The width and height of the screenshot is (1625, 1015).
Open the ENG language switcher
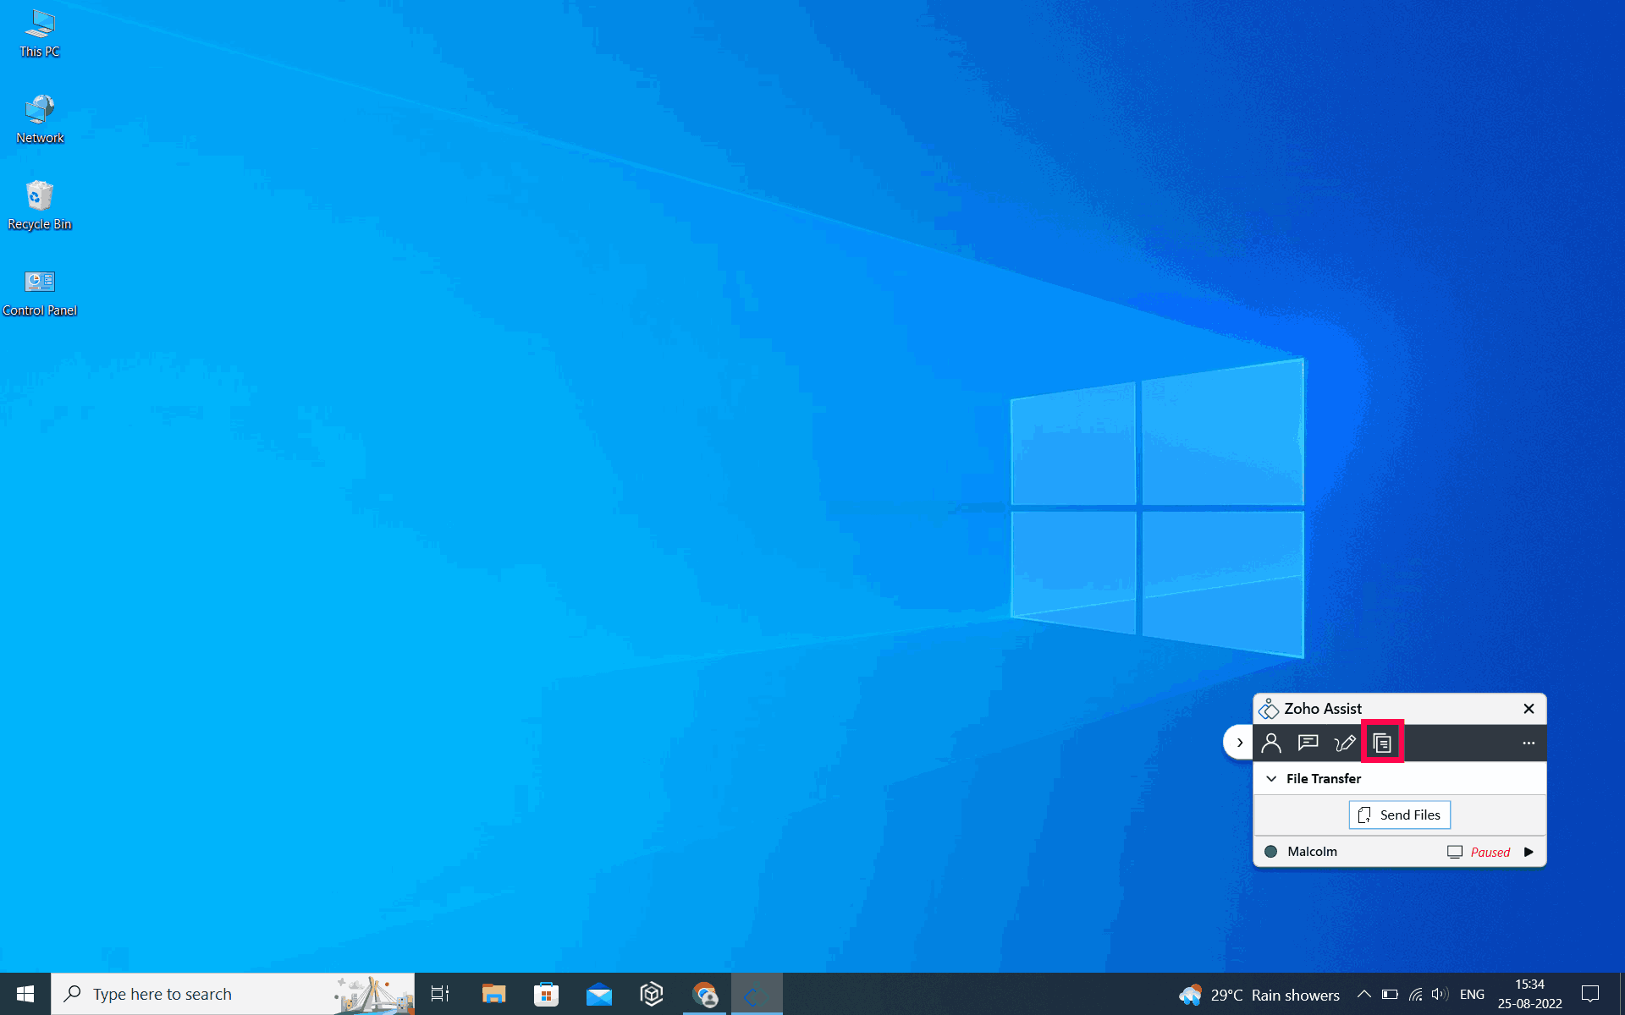(x=1473, y=994)
